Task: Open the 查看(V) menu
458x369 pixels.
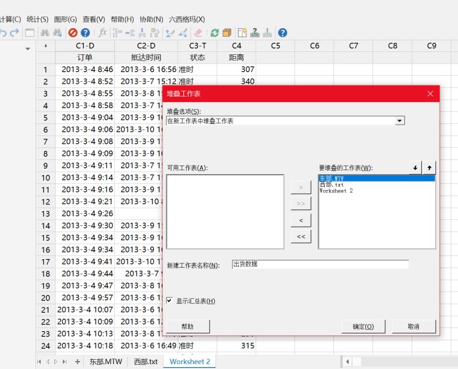Action: [x=94, y=20]
